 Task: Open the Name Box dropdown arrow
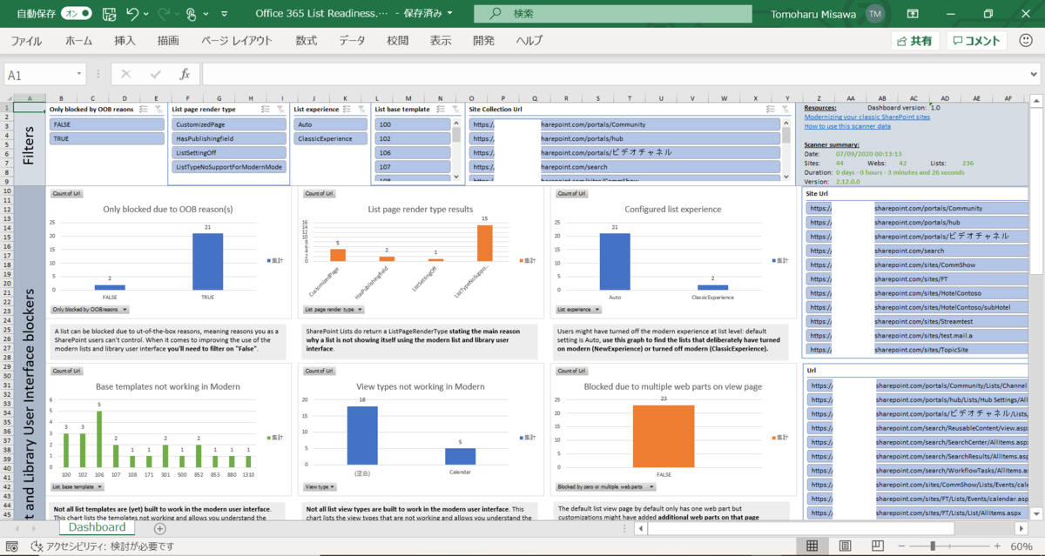[x=79, y=75]
